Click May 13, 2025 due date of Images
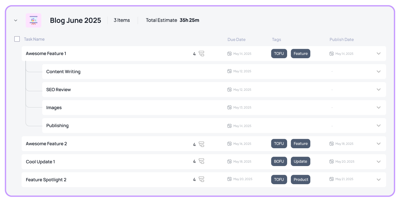This screenshot has width=400, height=202. click(242, 108)
